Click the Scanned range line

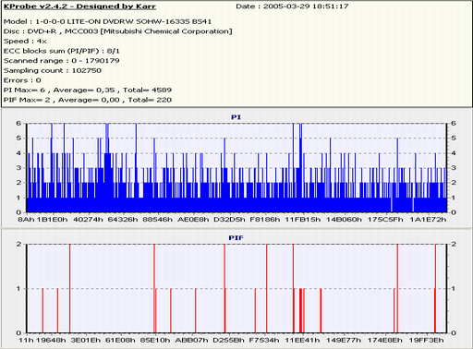61,61
